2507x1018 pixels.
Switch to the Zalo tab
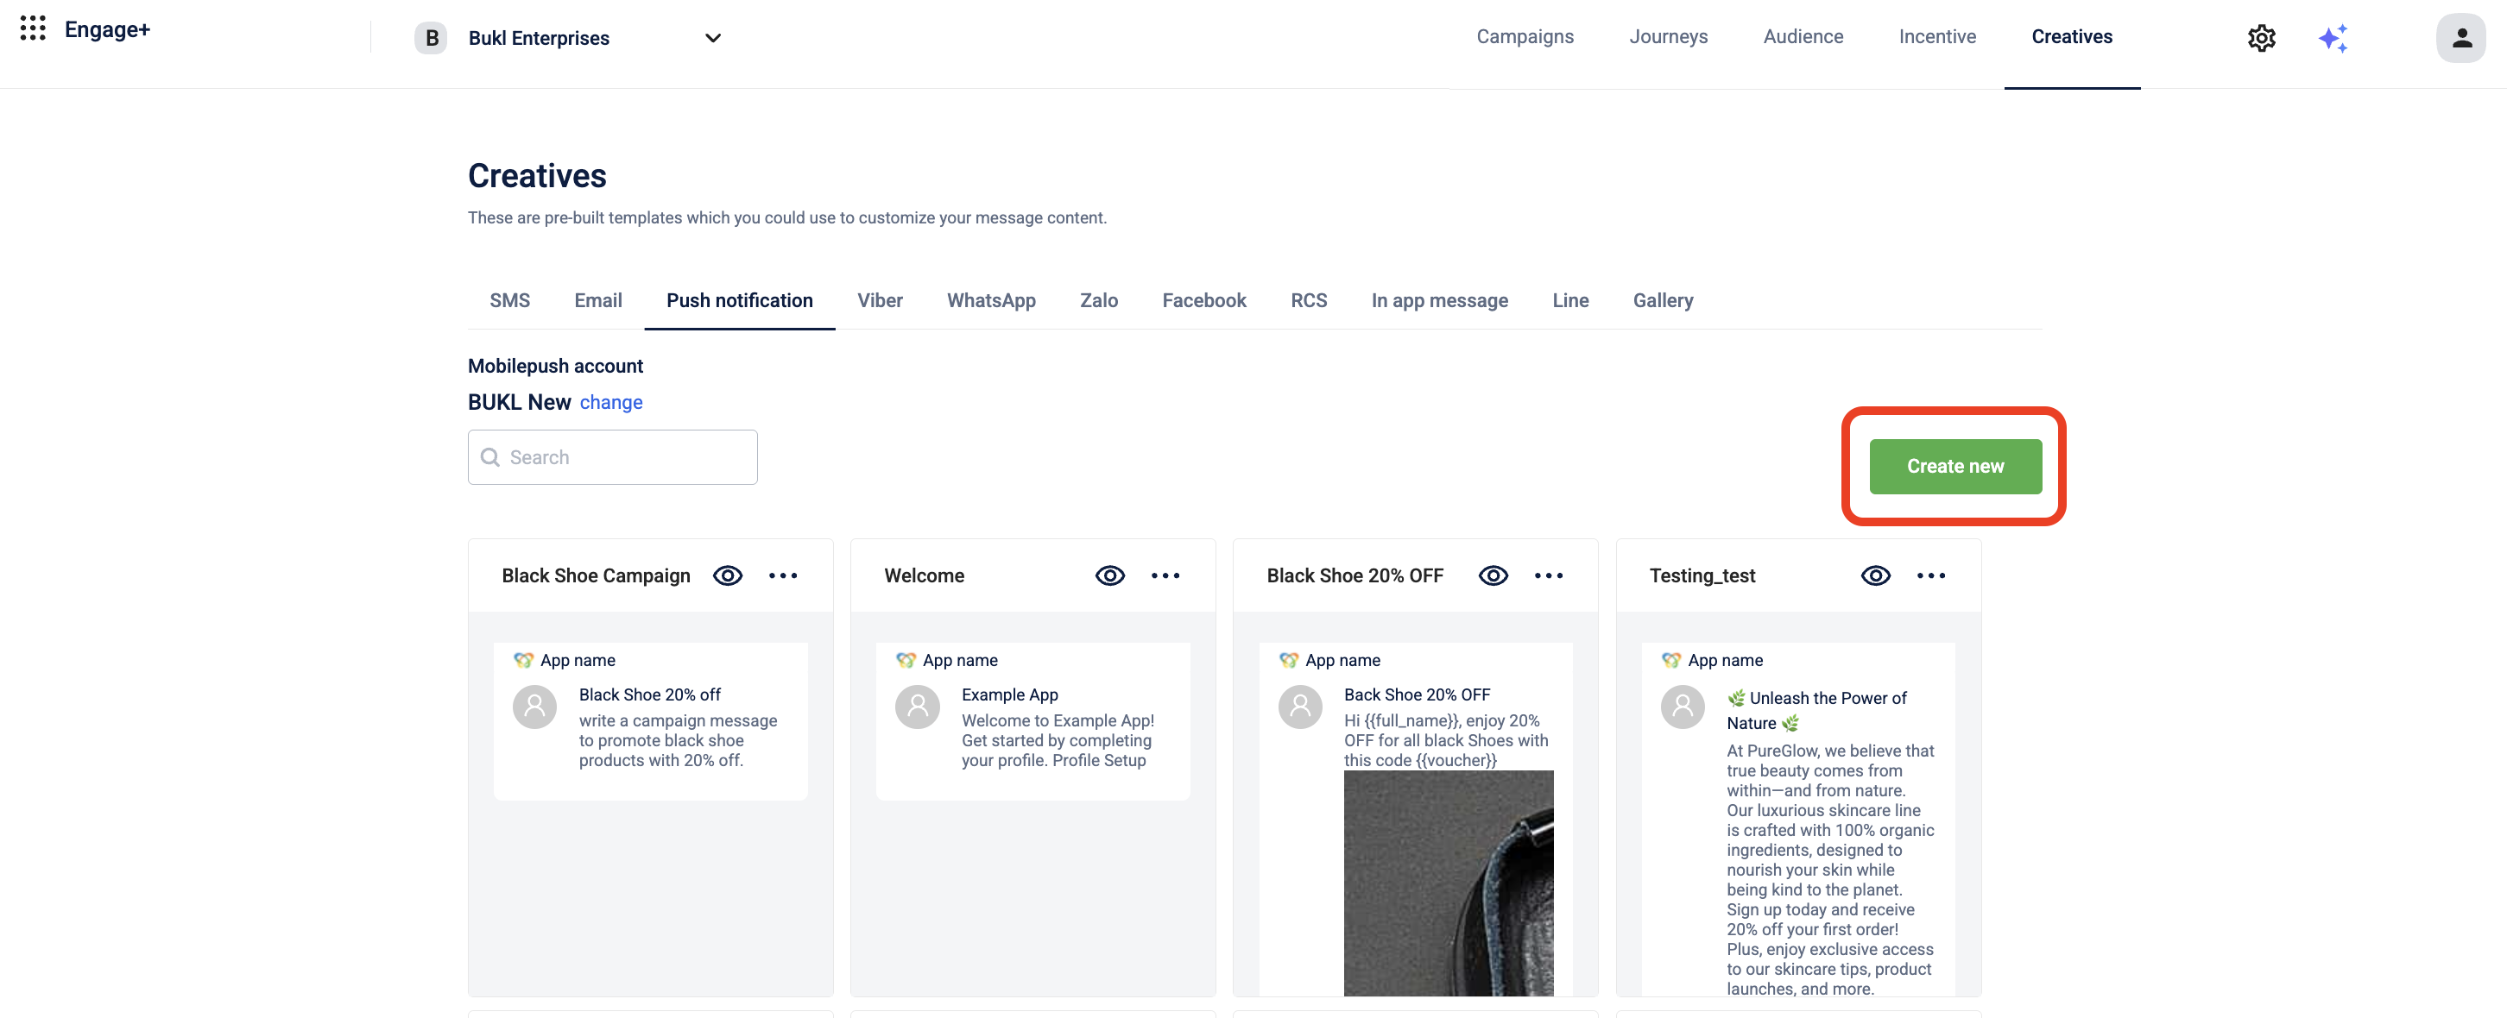(1099, 300)
